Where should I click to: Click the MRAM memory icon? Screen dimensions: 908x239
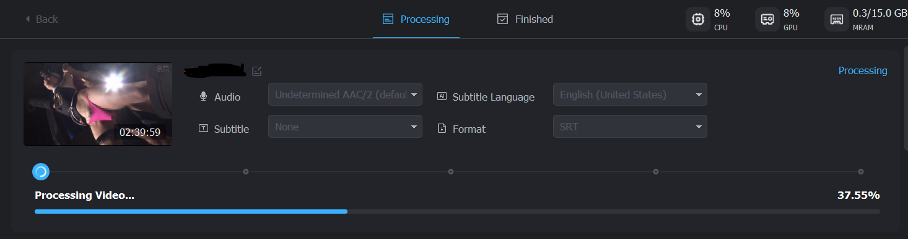(x=836, y=19)
